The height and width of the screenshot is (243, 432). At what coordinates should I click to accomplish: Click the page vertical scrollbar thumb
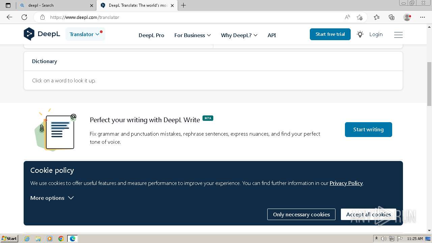429,84
